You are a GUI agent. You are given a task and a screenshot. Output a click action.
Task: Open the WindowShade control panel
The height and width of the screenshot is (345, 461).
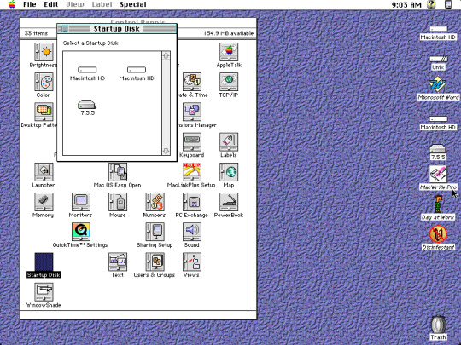(44, 292)
